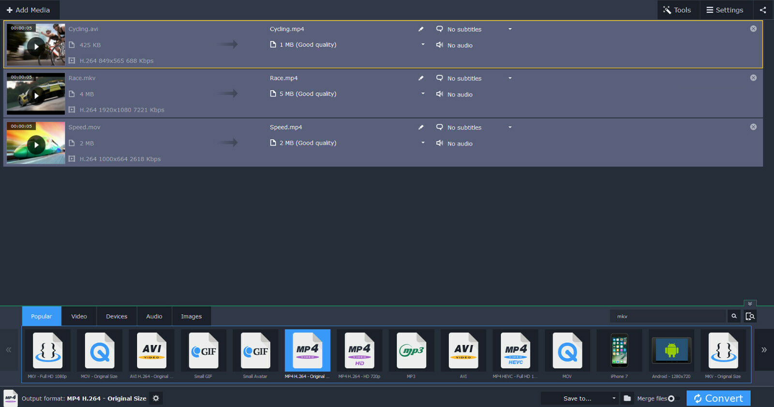Select MP4 HEVC - Full HD preset
Image resolution: width=774 pixels, height=407 pixels.
coord(515,355)
